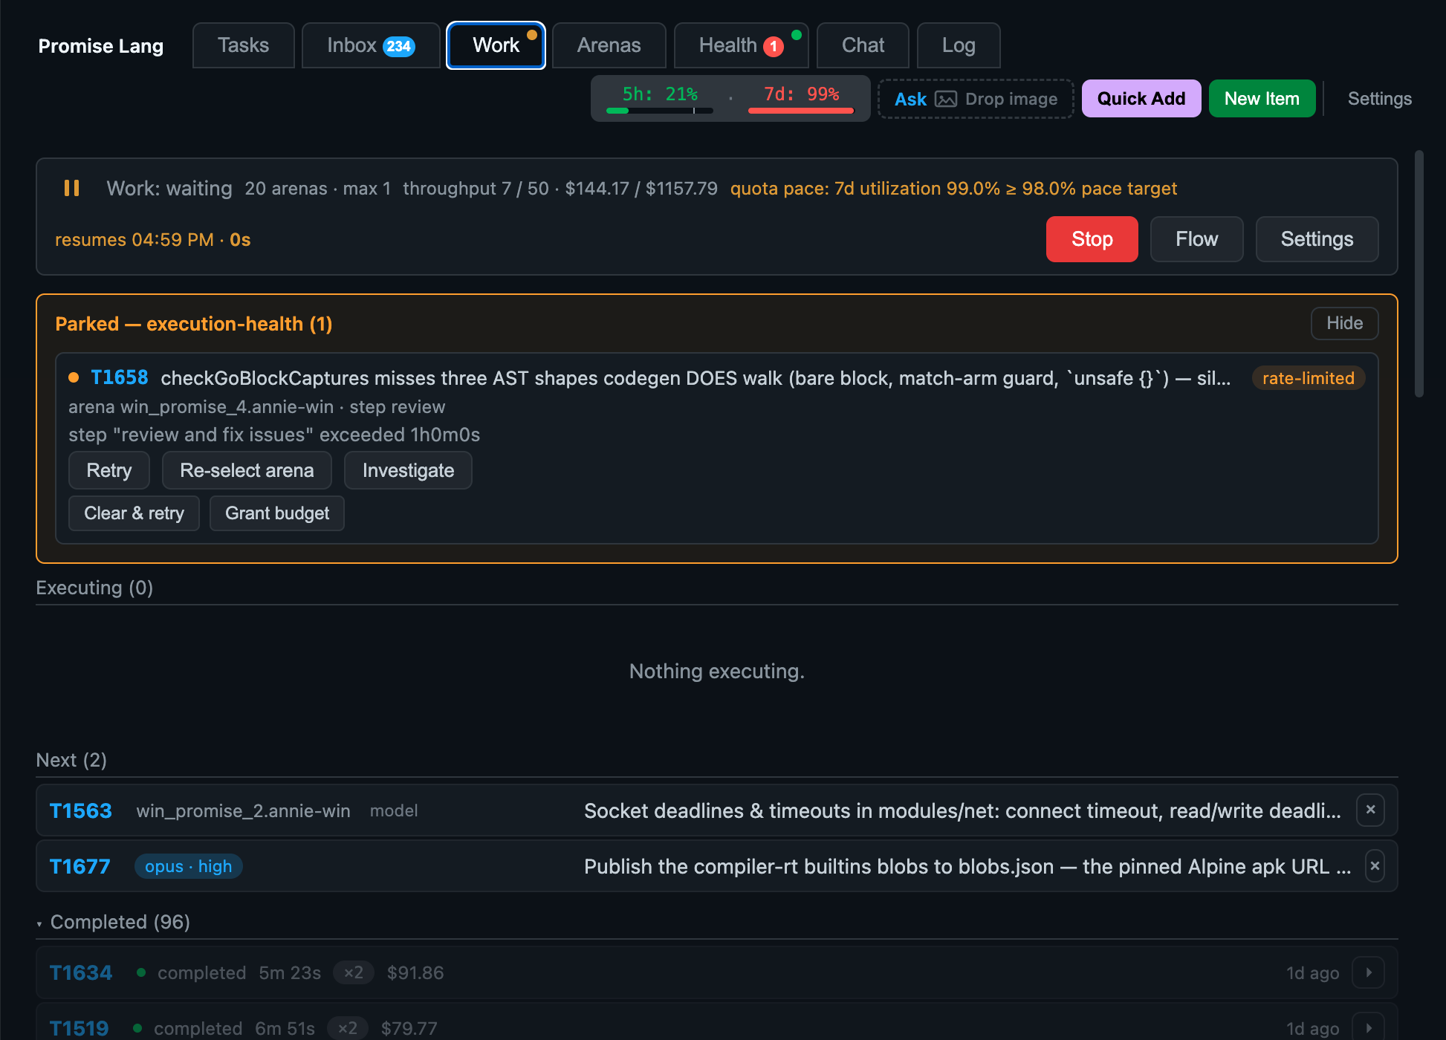This screenshot has width=1446, height=1040.
Task: Click Re-select arena for T1658
Action: click(x=247, y=470)
